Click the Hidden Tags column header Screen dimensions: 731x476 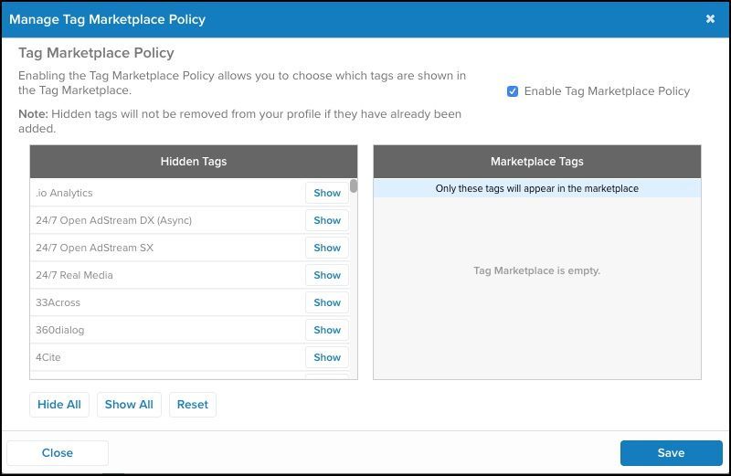pyautogui.click(x=194, y=162)
